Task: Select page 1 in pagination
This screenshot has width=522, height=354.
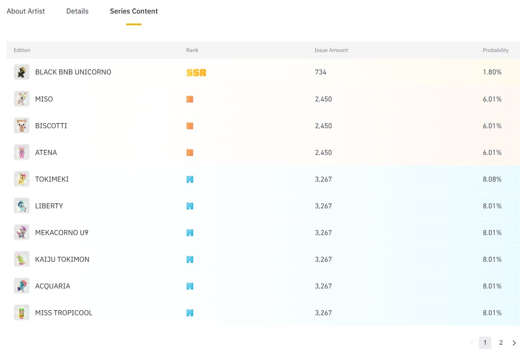Action: (x=485, y=342)
